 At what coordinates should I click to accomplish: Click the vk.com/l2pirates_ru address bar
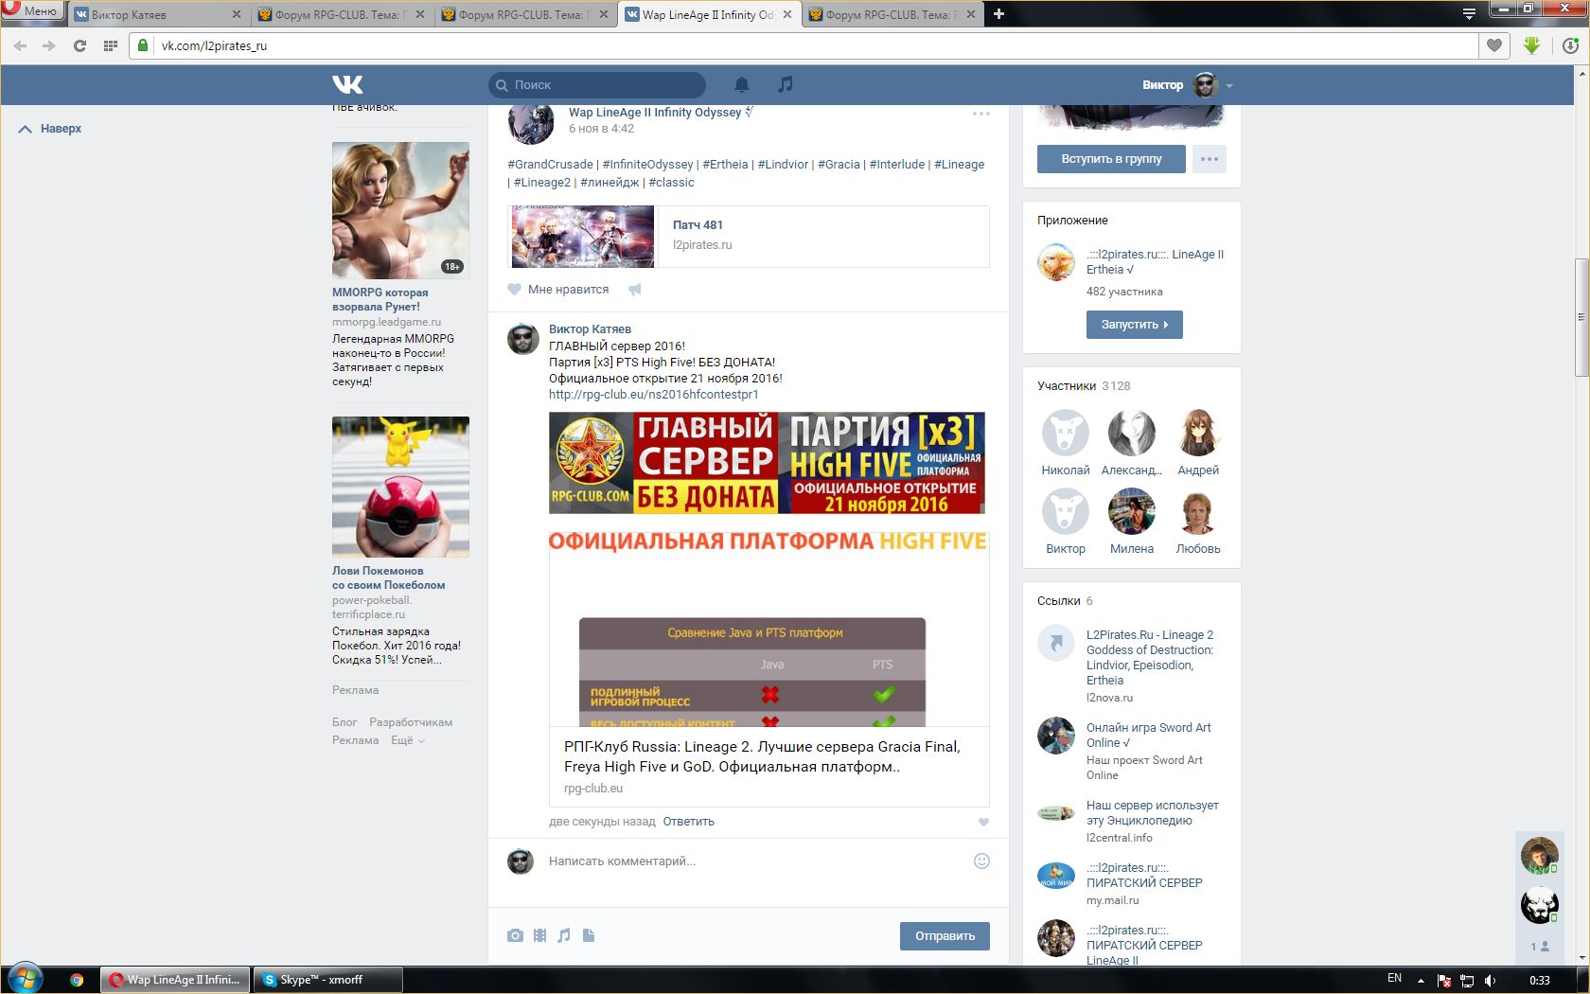pyautogui.click(x=804, y=45)
